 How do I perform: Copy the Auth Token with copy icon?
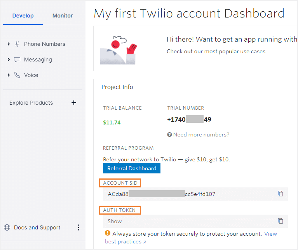pos(281,221)
